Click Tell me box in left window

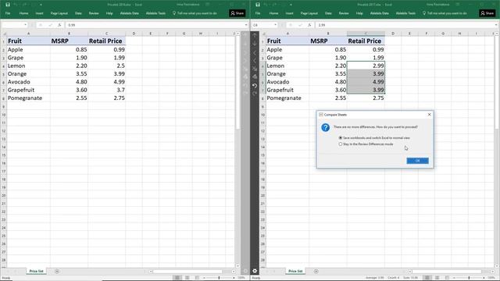click(x=195, y=13)
